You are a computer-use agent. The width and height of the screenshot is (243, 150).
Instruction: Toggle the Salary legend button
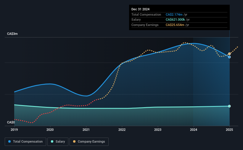point(58,142)
